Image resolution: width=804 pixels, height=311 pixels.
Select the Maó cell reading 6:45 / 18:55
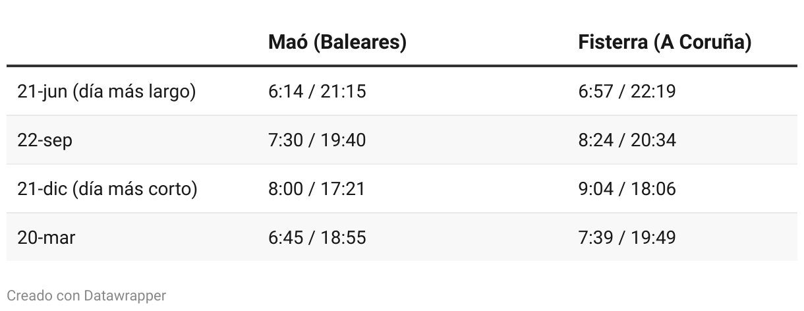pyautogui.click(x=317, y=237)
